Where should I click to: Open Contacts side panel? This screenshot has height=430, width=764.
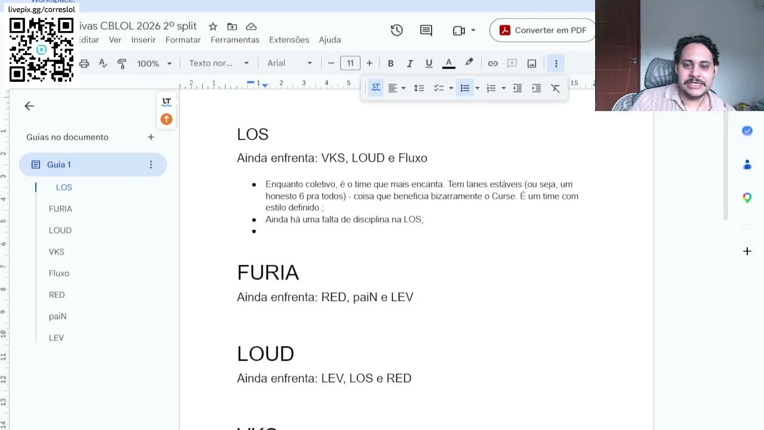pos(747,164)
